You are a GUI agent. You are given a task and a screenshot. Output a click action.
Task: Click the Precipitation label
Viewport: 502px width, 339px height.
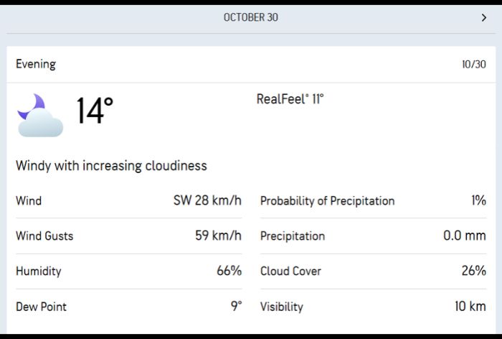click(x=293, y=236)
